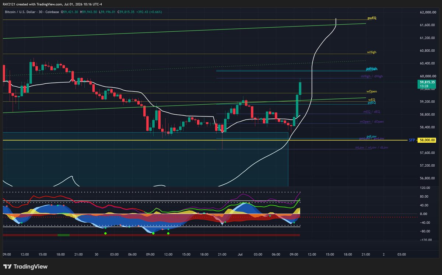Click the Bitcoin / U.S. Dollar symbol title
The image size is (442, 275).
[x=21, y=12]
